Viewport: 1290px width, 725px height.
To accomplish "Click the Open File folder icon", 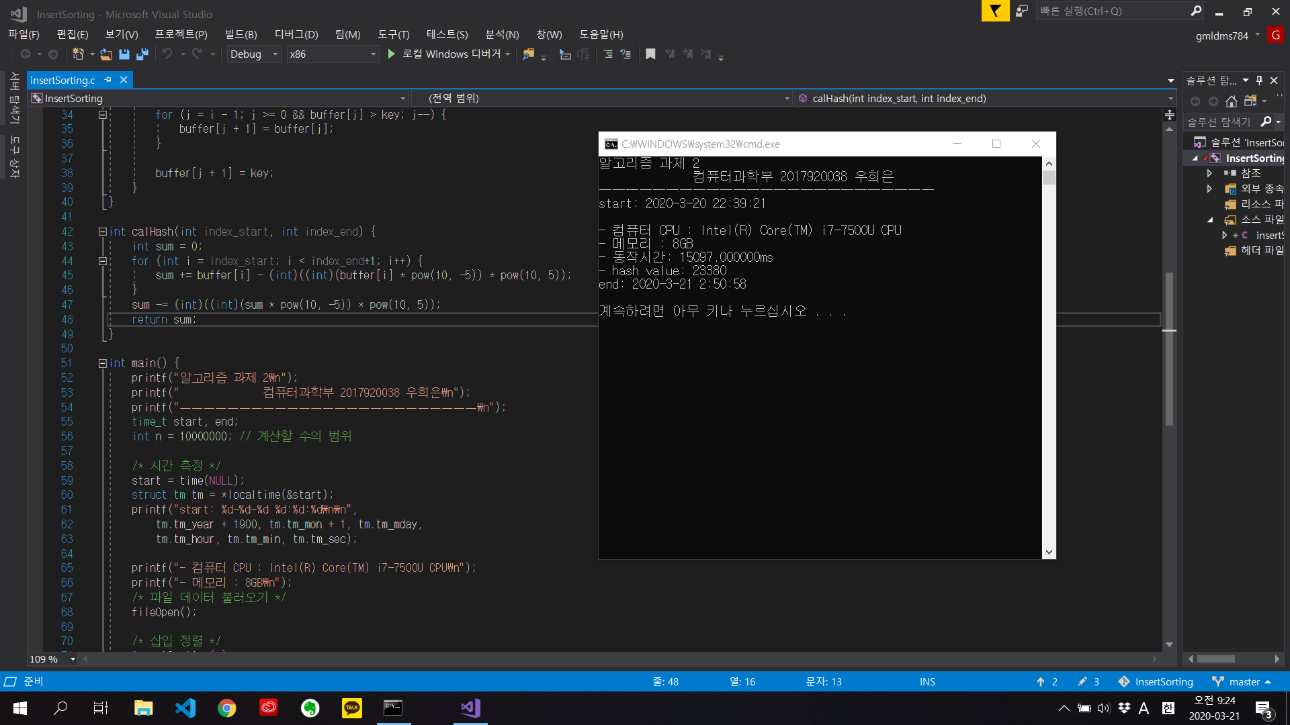I will (106, 54).
